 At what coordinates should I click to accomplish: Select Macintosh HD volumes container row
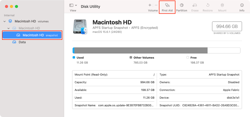pyautogui.click(x=32, y=21)
